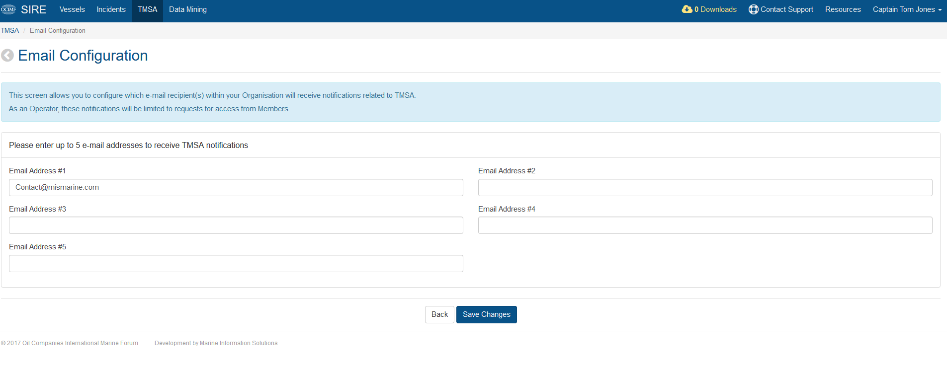
Task: Click the Back button
Action: (439, 314)
